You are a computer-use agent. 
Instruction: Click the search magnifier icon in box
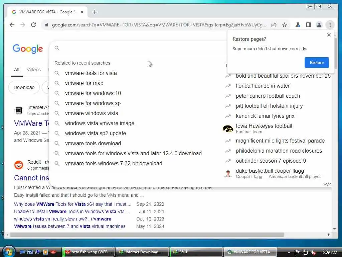tap(57, 48)
